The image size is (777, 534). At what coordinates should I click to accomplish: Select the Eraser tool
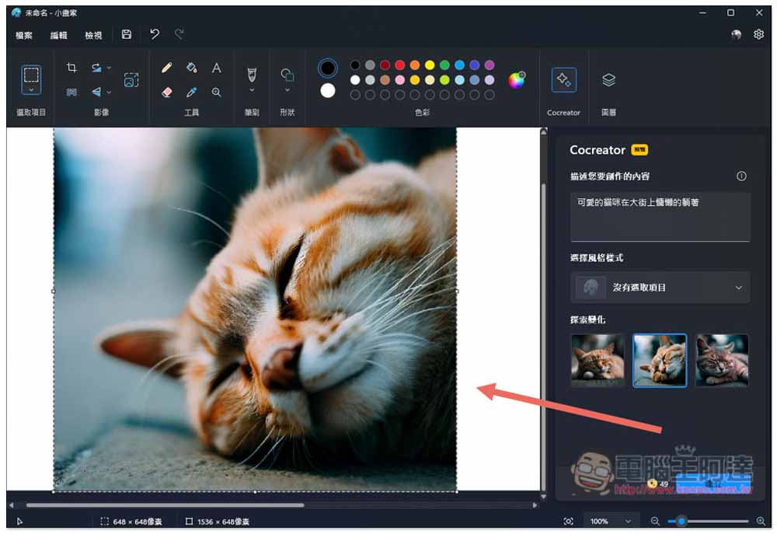167,92
